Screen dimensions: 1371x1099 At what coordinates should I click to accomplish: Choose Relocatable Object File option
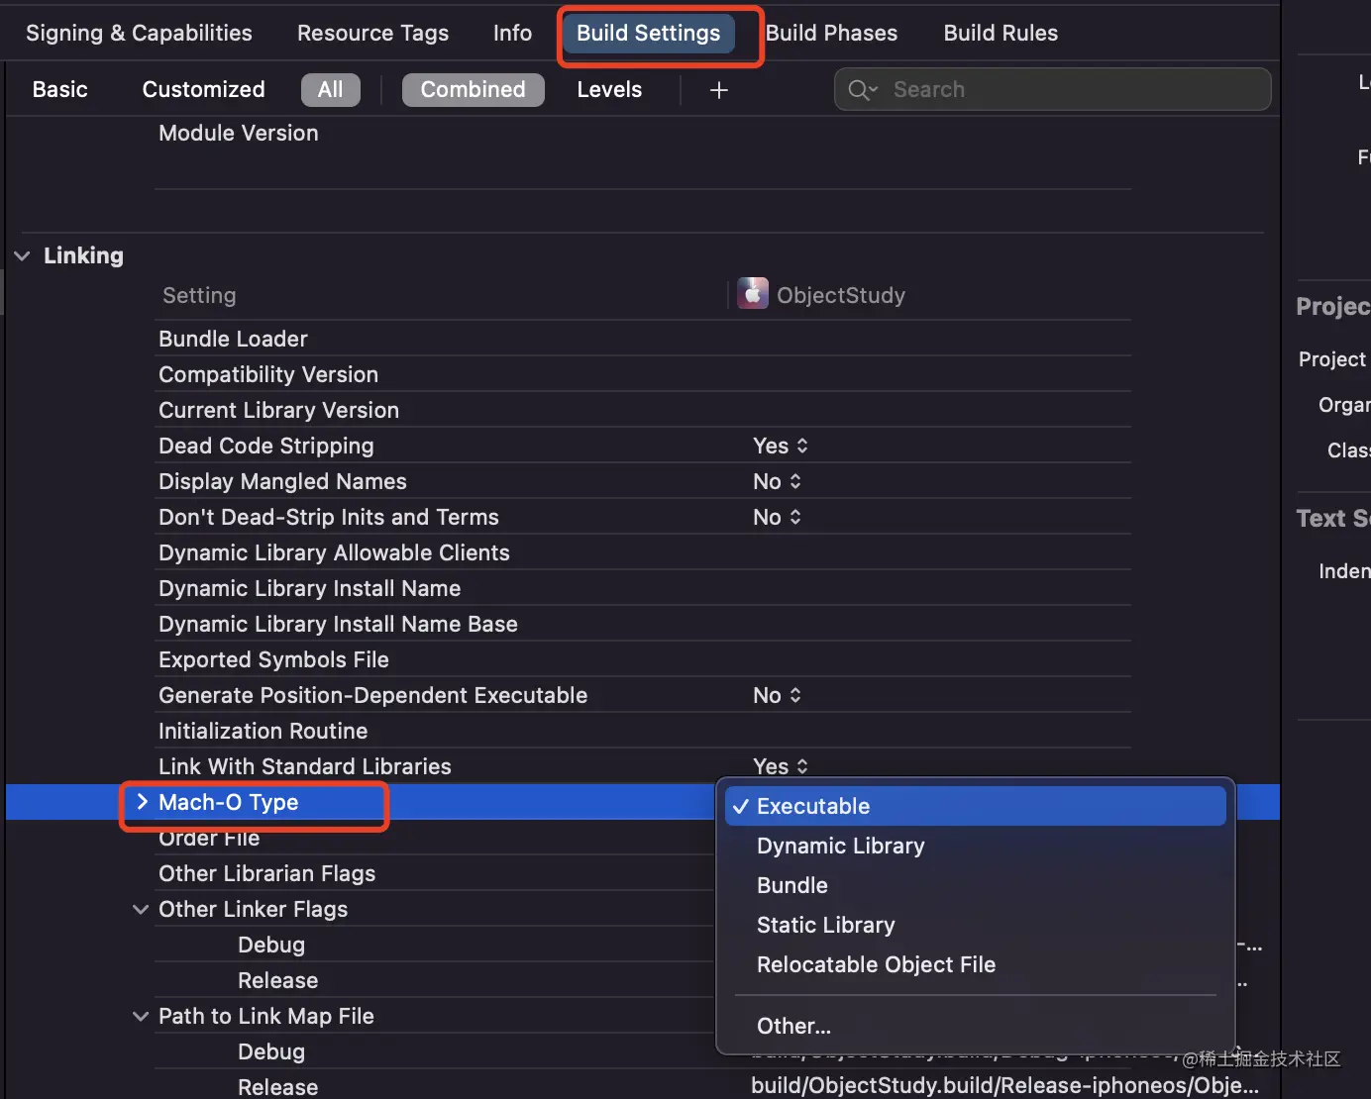[x=976, y=964]
